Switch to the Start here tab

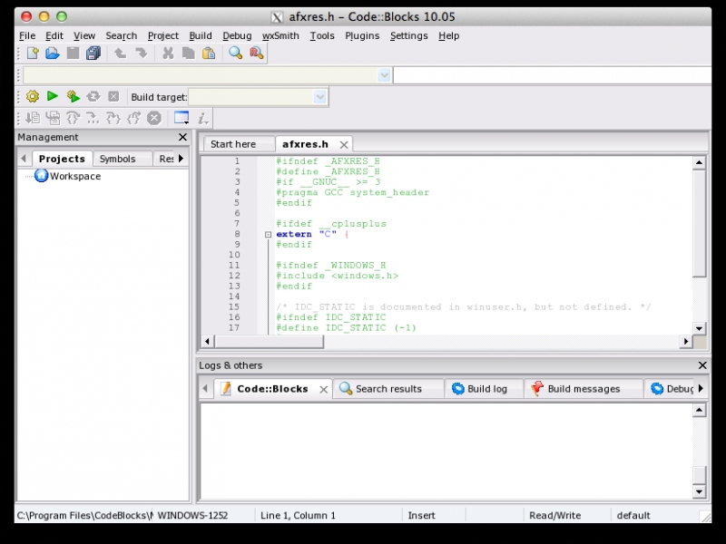point(233,144)
